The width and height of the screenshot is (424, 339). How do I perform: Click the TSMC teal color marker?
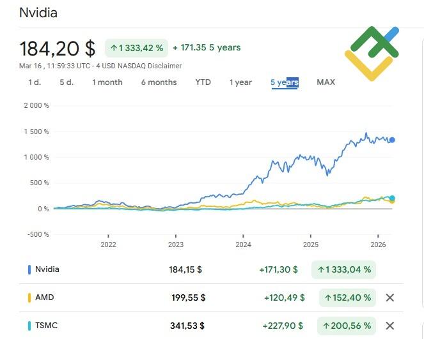[29, 326]
